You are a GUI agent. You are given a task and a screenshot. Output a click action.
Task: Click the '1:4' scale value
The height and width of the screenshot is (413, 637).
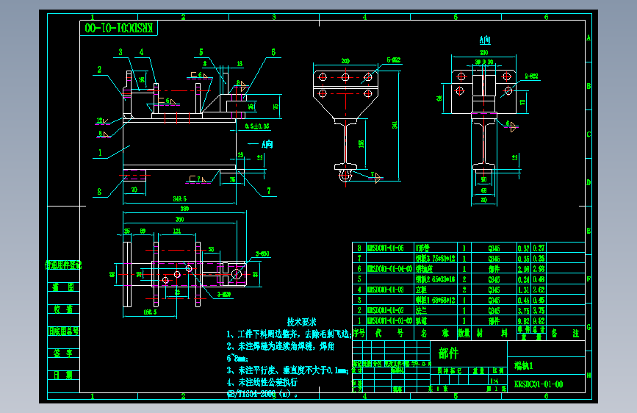point(494,381)
